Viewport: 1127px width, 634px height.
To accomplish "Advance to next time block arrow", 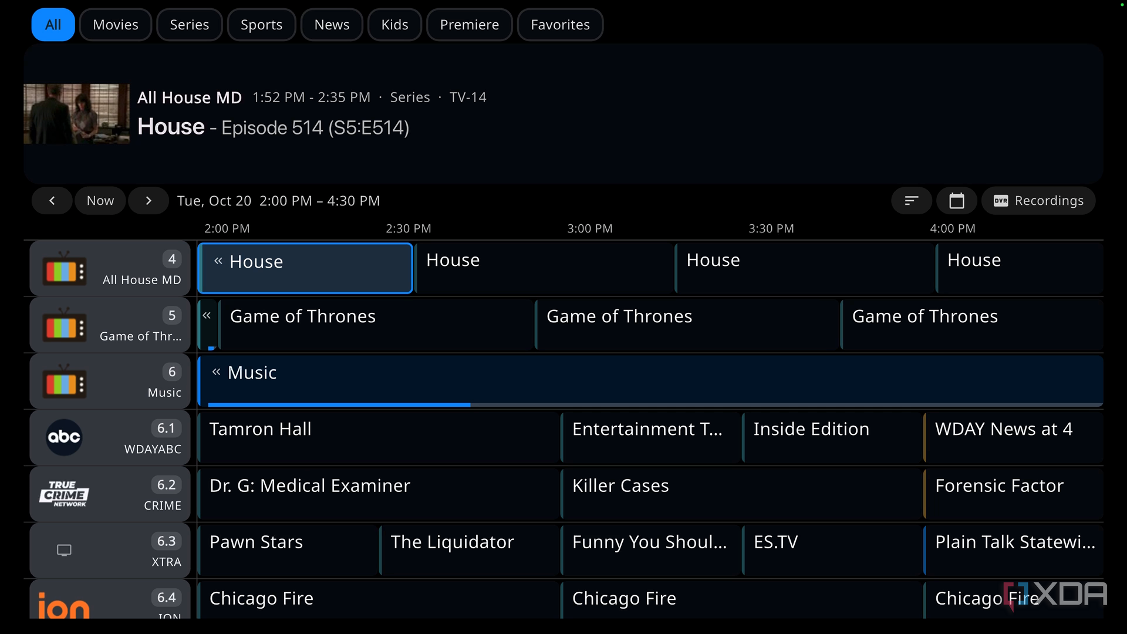I will click(x=149, y=201).
